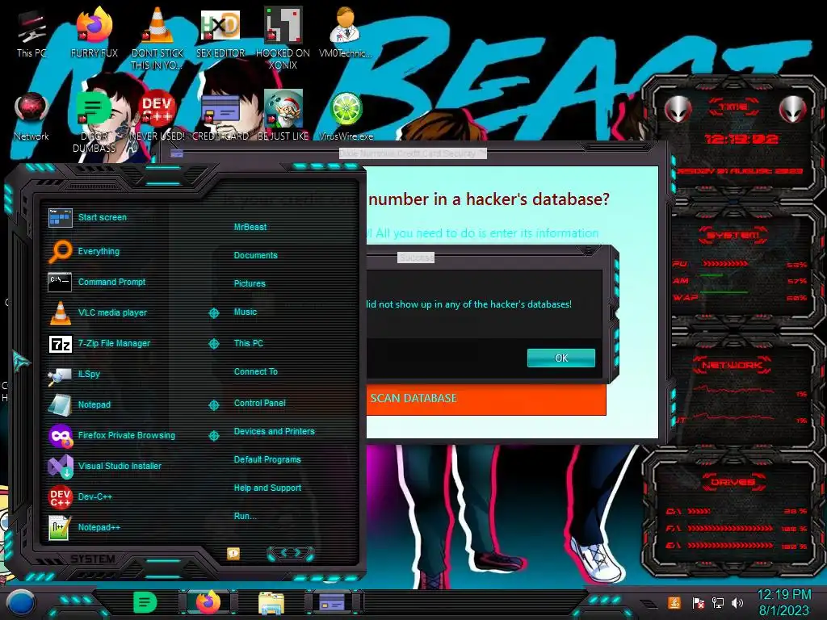Image resolution: width=827 pixels, height=620 pixels.
Task: Click the Java tray icon
Action: (x=674, y=602)
